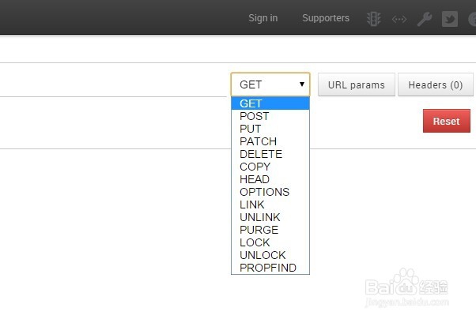Click the traffic light status icon
Screen dimensions: 476x319
[374, 18]
